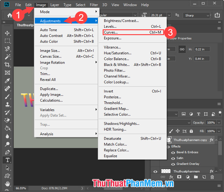Choose Brightness/Contrast... menu item
This screenshot has height=192, width=224.
132,21
